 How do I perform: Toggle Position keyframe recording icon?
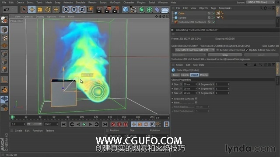pyautogui.click(x=134, y=124)
